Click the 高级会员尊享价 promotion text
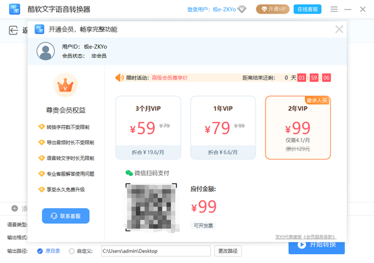Viewport: 374px width, 263px height. 170,78
